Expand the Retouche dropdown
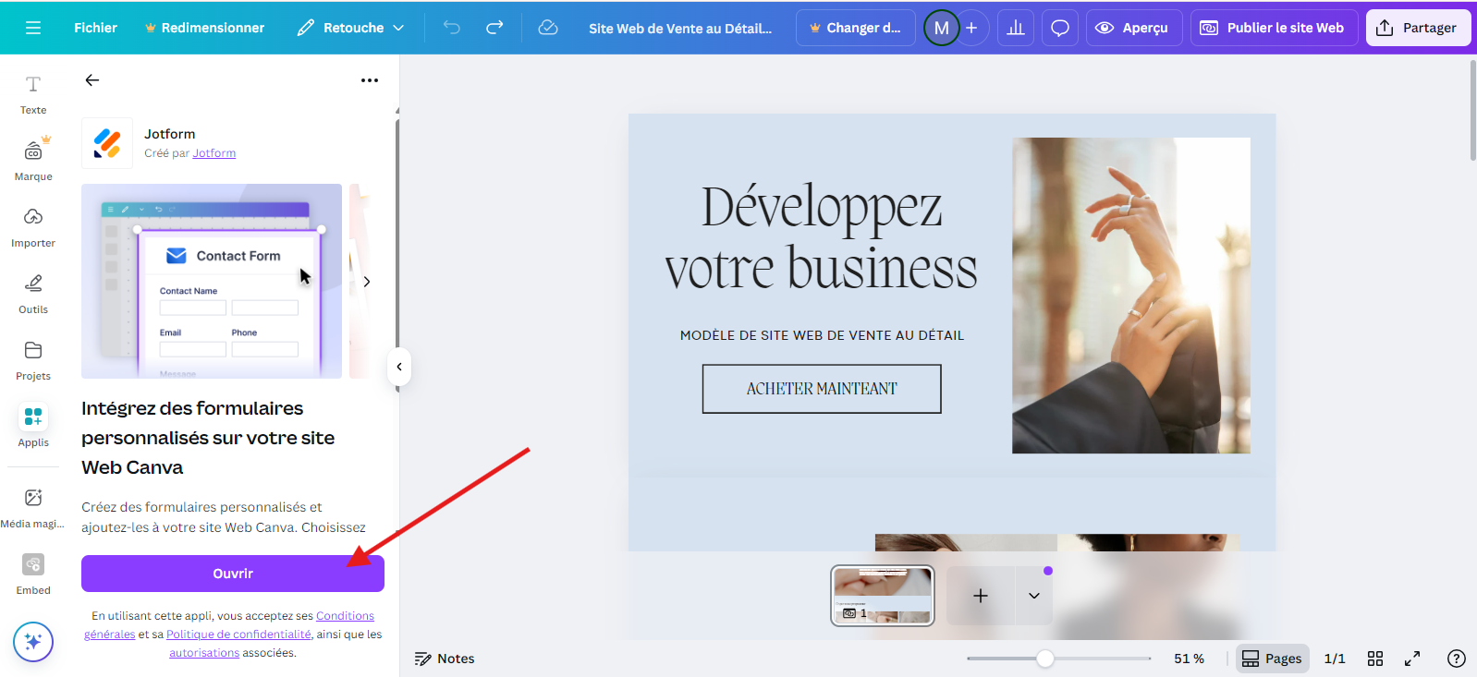The height and width of the screenshot is (677, 1477). [x=351, y=28]
